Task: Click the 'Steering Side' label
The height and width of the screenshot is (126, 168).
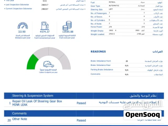Action: 97,9
